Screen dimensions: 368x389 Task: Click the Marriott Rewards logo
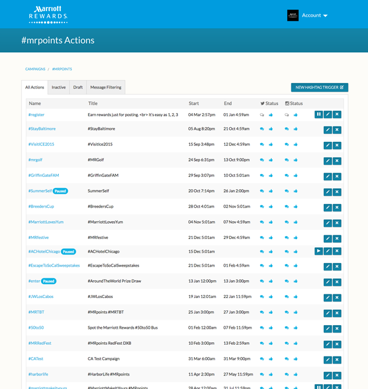tap(48, 15)
